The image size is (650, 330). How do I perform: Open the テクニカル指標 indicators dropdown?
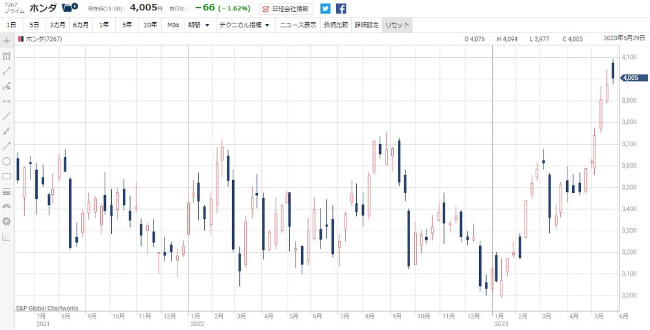coord(244,25)
